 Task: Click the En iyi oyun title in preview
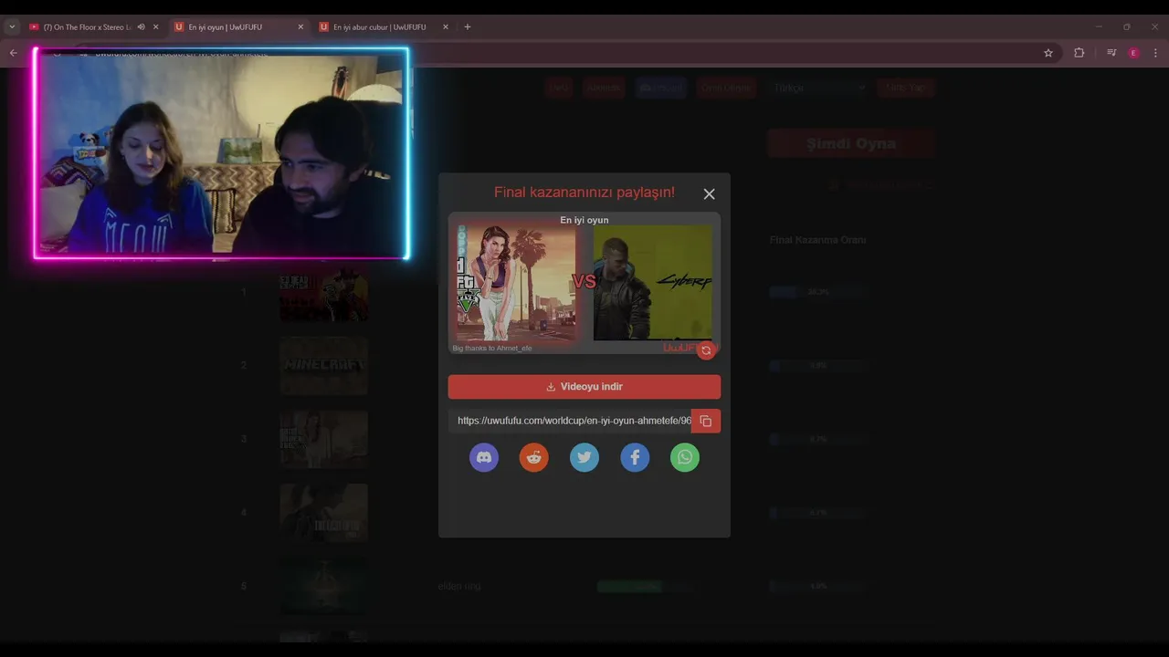click(584, 220)
